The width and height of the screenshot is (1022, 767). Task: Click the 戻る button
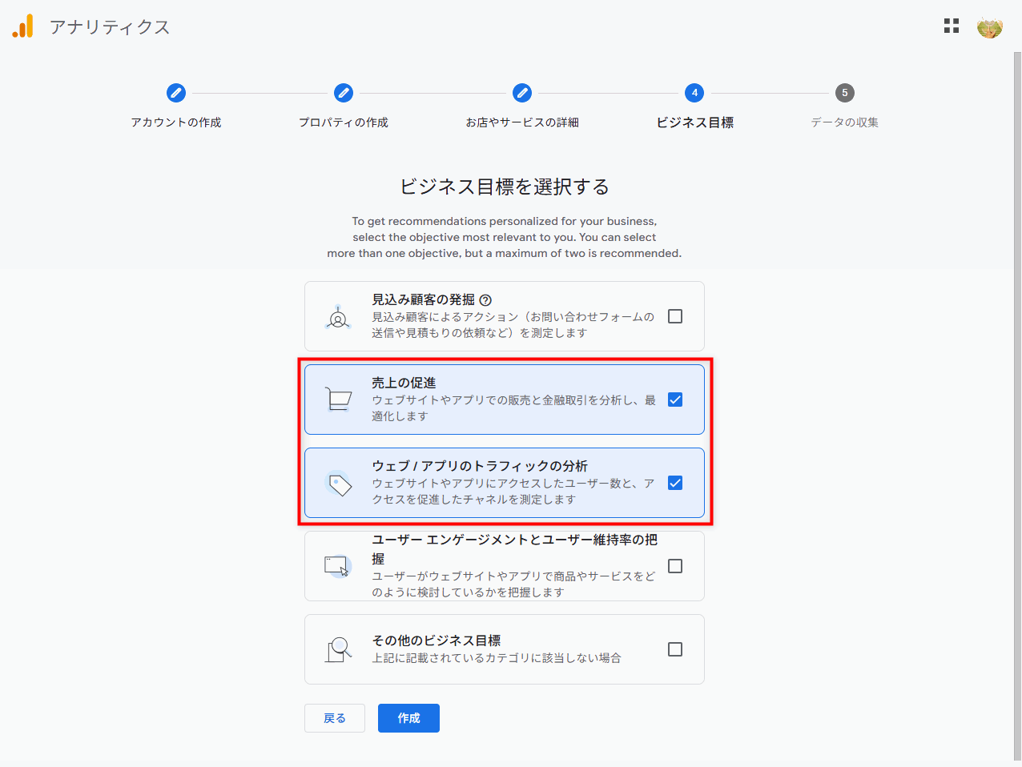(x=335, y=718)
